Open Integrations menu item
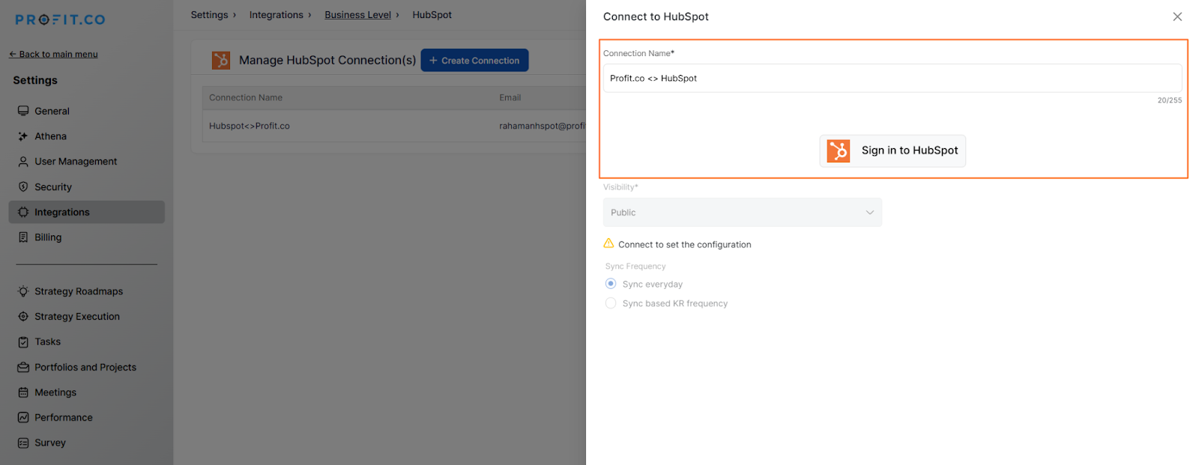Viewport: 1199px width, 465px height. (x=87, y=212)
